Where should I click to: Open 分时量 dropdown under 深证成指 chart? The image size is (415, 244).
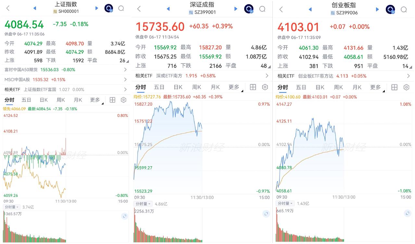coord(143,204)
